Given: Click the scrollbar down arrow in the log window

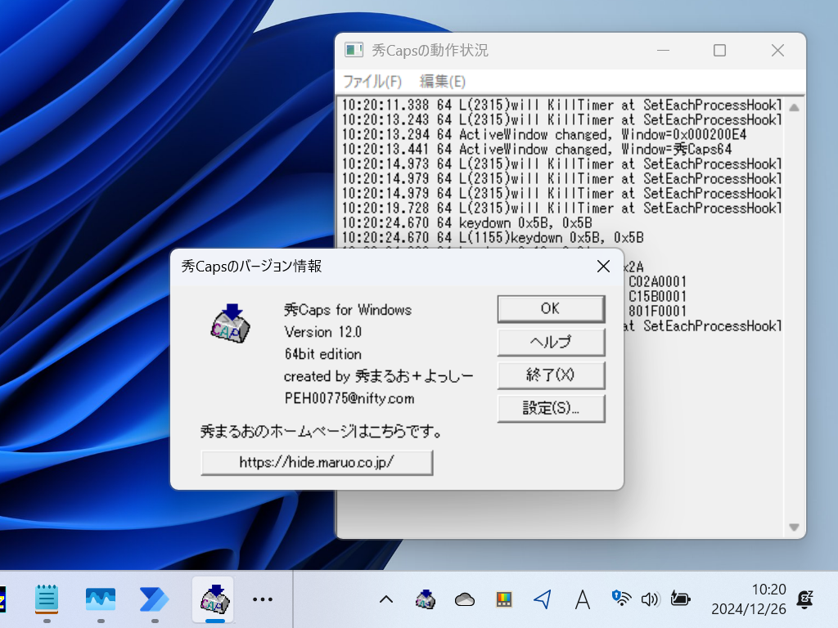Looking at the screenshot, I should [x=793, y=527].
